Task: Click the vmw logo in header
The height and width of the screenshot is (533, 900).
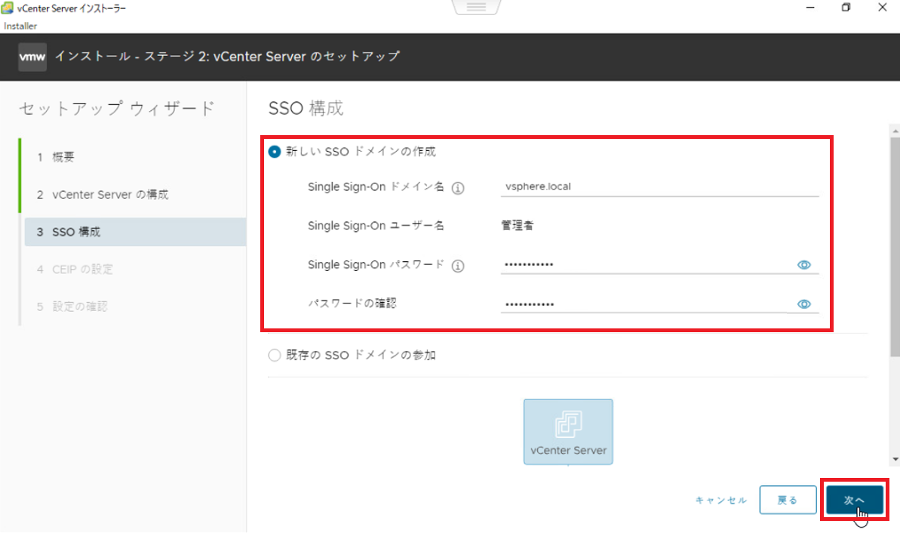Action: point(32,57)
